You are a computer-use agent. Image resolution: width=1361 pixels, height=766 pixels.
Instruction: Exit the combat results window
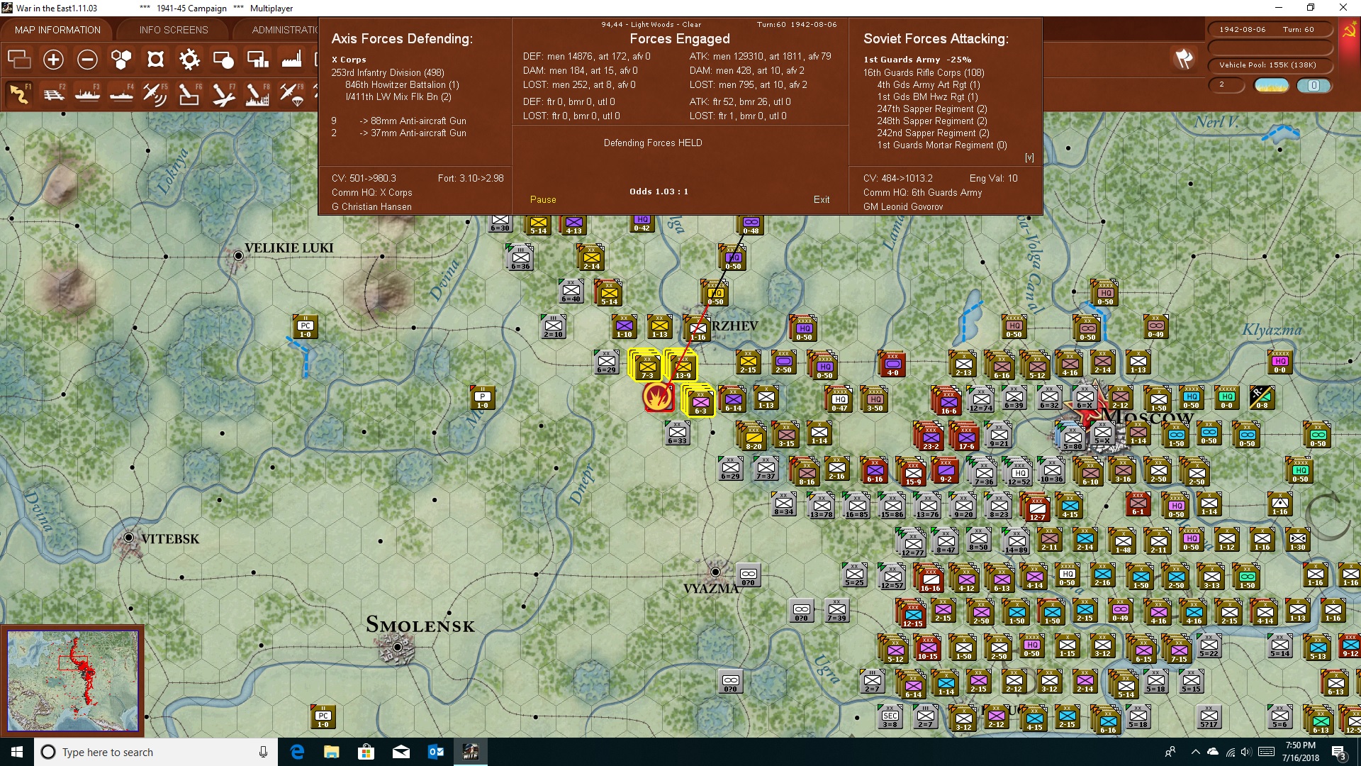(822, 200)
